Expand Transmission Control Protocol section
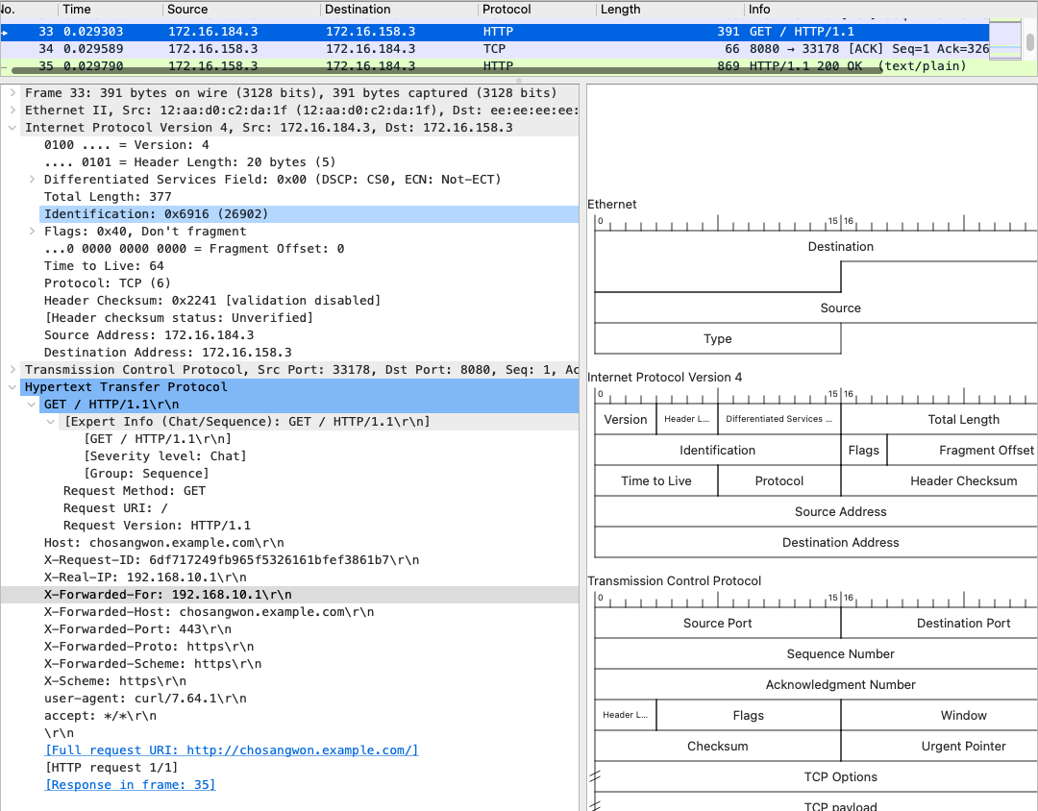Image resolution: width=1038 pixels, height=811 pixels. click(x=12, y=369)
